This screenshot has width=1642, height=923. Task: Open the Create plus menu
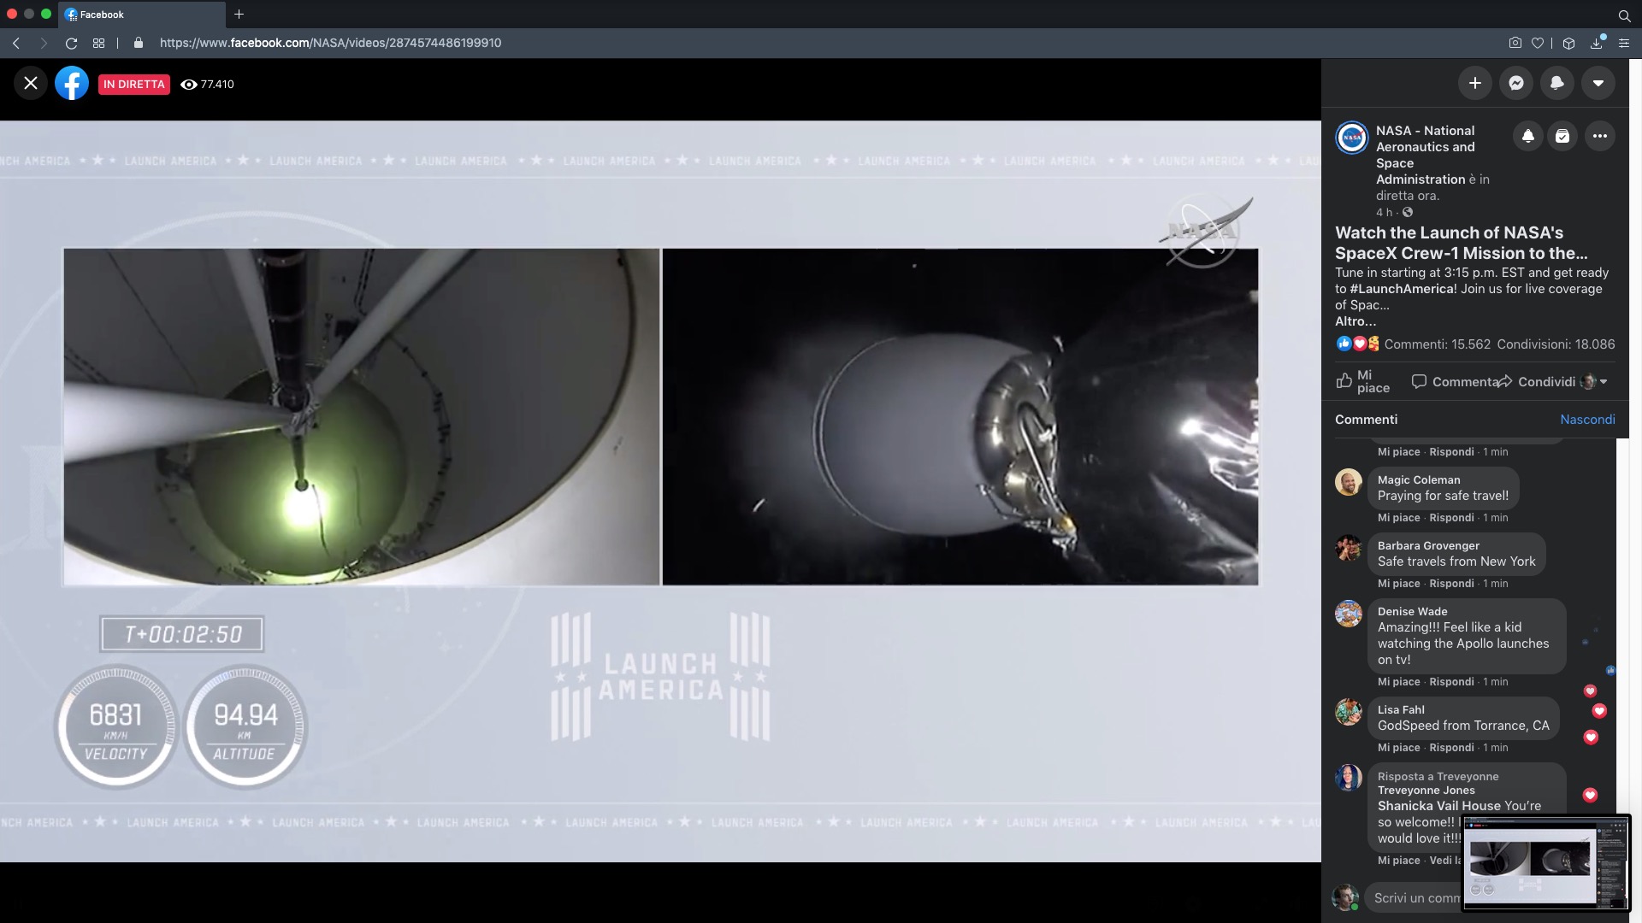coord(1475,83)
